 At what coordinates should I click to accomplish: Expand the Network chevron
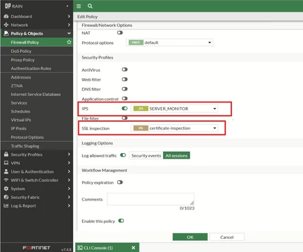[x=69, y=24]
